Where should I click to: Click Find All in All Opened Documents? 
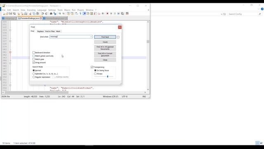coord(105,48)
